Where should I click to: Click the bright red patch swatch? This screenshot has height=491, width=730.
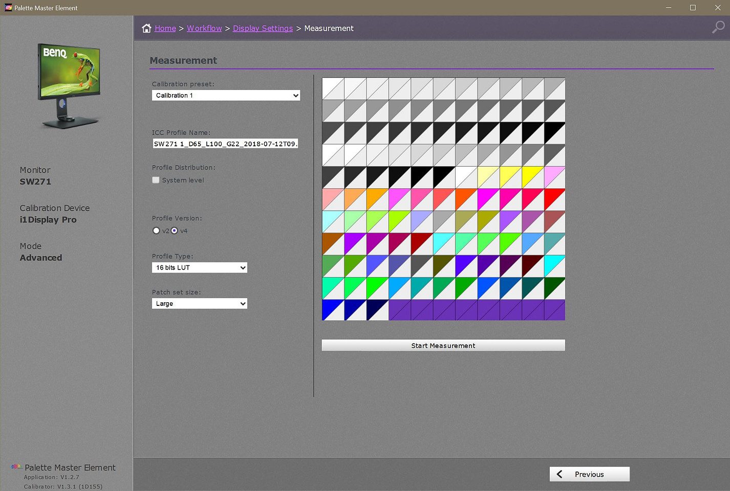click(x=554, y=199)
